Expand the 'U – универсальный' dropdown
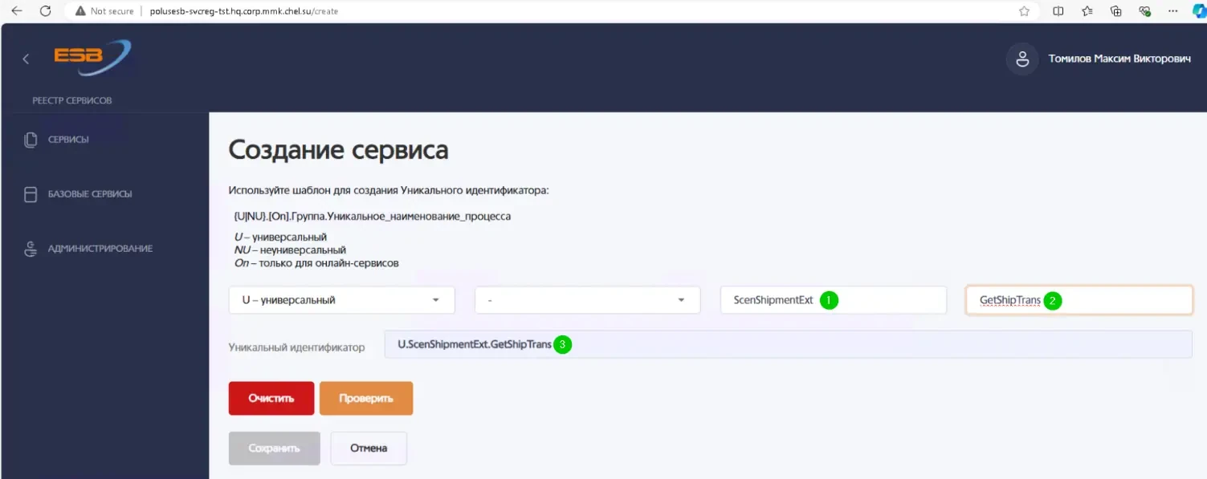Image resolution: width=1207 pixels, height=479 pixels. [342, 300]
